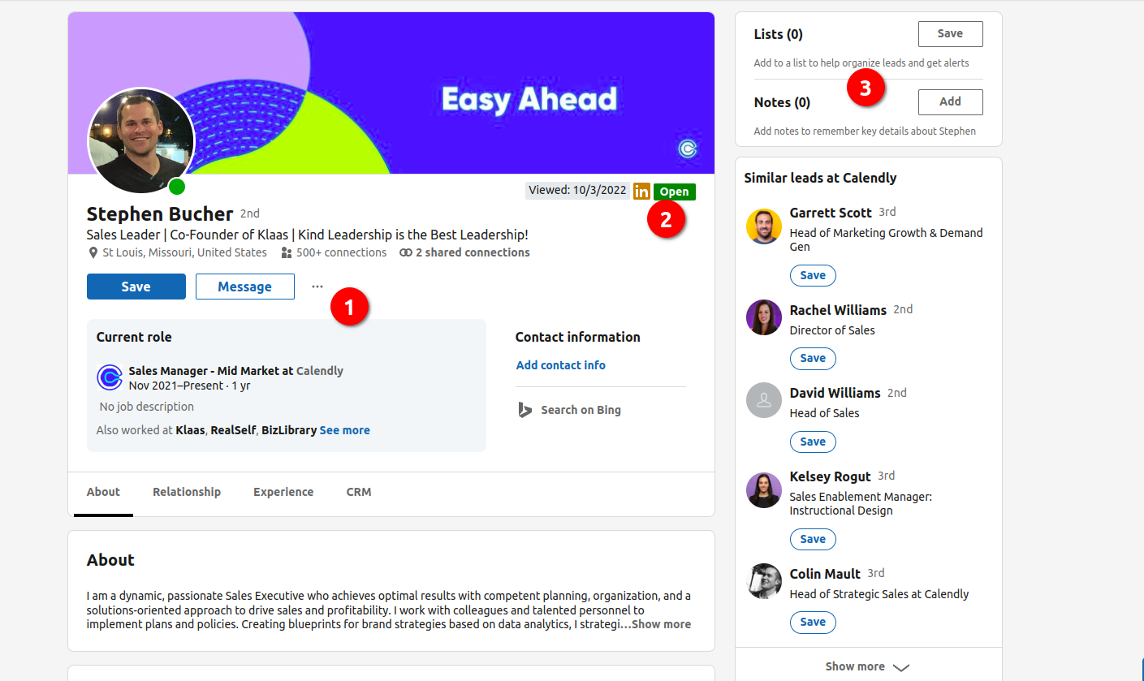Click the Stephen Bucher name heading
The width and height of the screenshot is (1144, 681).
click(x=160, y=214)
